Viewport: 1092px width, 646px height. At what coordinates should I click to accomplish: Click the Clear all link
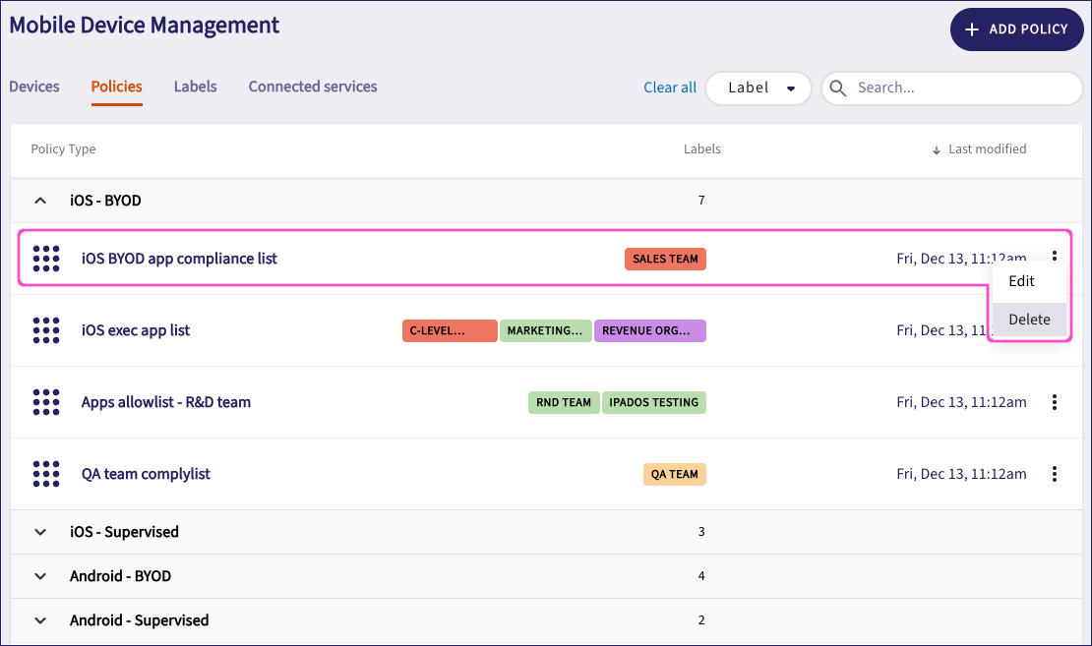670,88
